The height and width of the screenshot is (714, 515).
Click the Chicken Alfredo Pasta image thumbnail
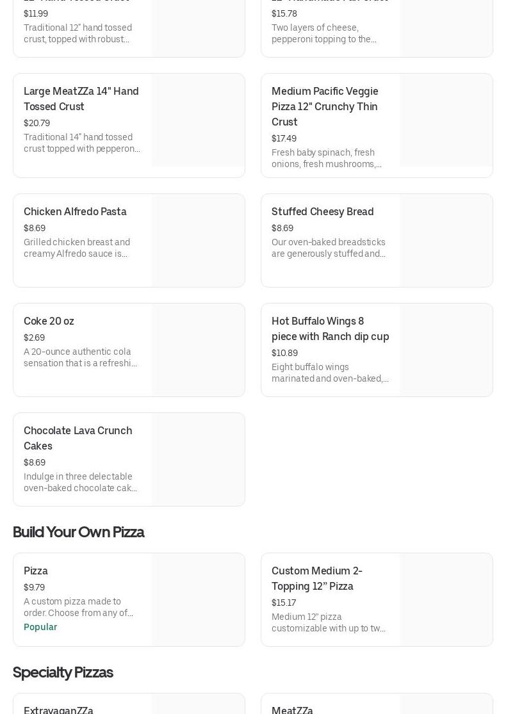point(198,241)
